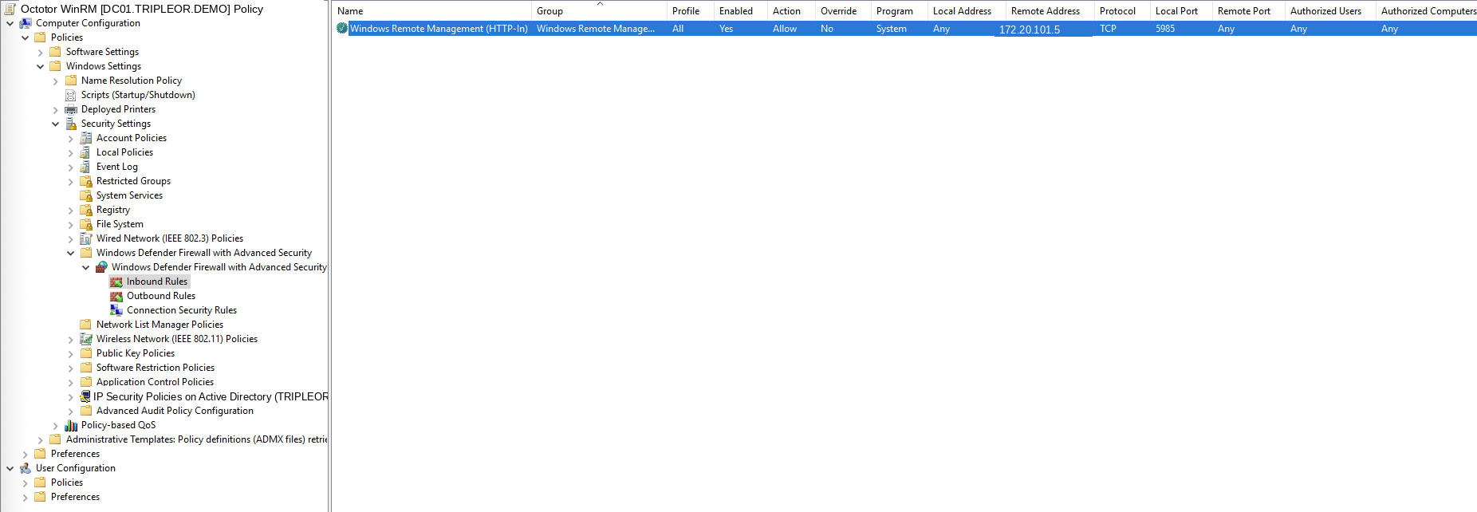The width and height of the screenshot is (1477, 512).
Task: Click the Restricted Groups folder icon
Action: click(x=86, y=181)
